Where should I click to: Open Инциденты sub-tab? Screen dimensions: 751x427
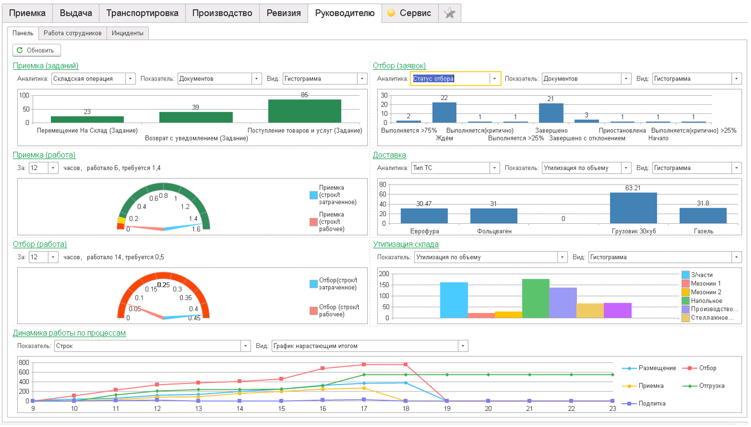(x=127, y=33)
